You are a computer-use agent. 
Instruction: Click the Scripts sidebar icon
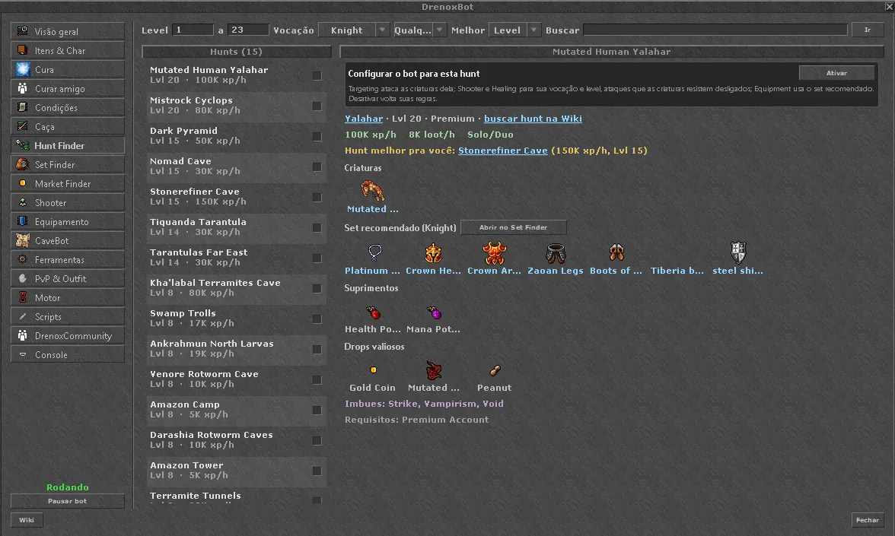coord(22,316)
